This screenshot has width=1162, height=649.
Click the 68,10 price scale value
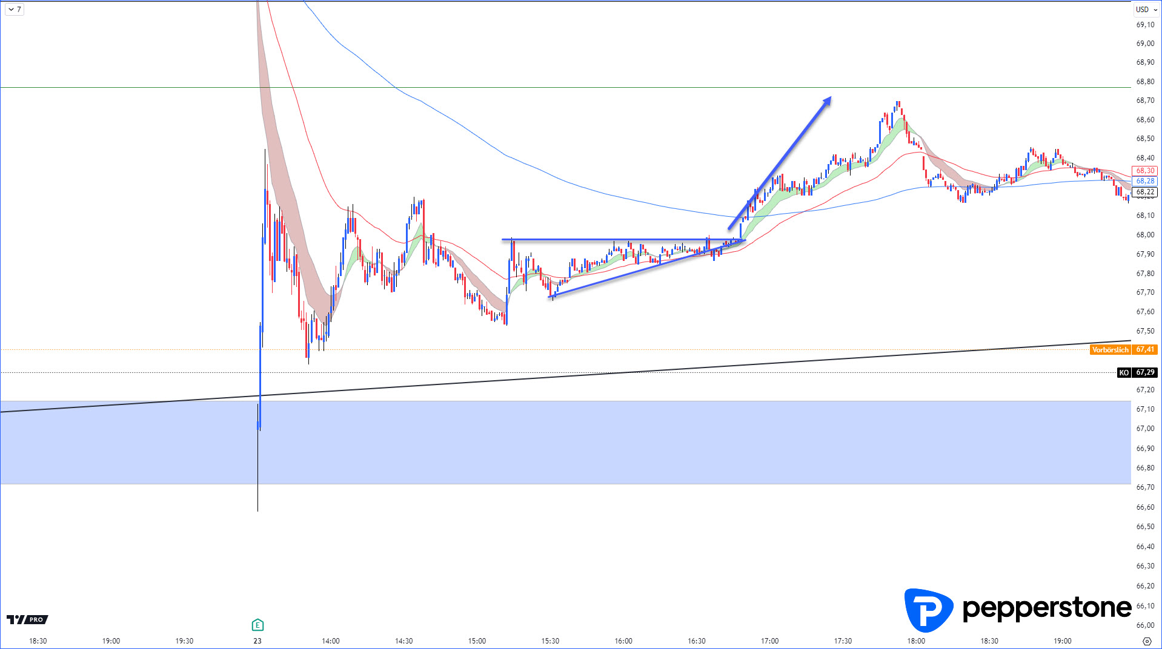coord(1145,216)
